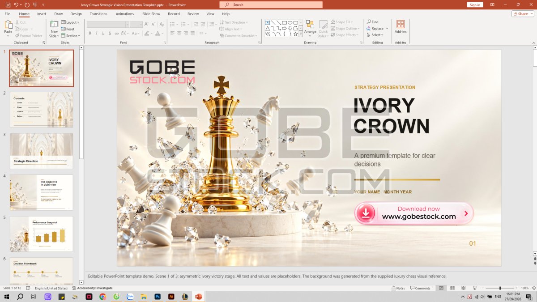
Task: Click the Slide 1 of 12 status text
Action: [x=12, y=288]
